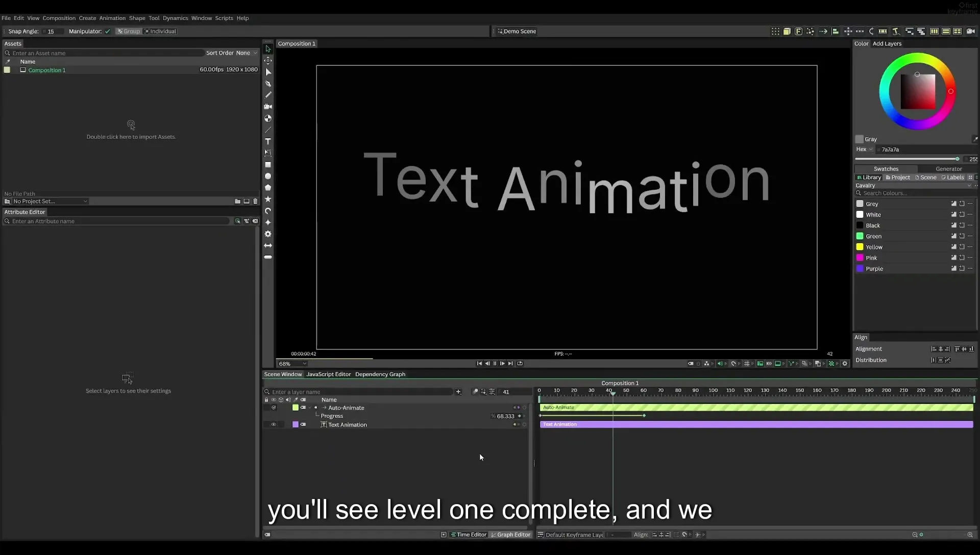Choose the Camera tool in the toolbar
The image size is (980, 555).
click(x=268, y=107)
